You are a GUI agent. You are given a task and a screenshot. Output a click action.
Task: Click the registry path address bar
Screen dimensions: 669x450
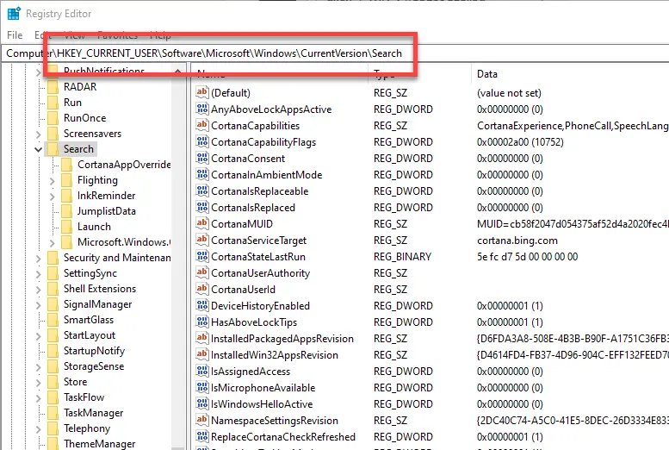click(334, 53)
